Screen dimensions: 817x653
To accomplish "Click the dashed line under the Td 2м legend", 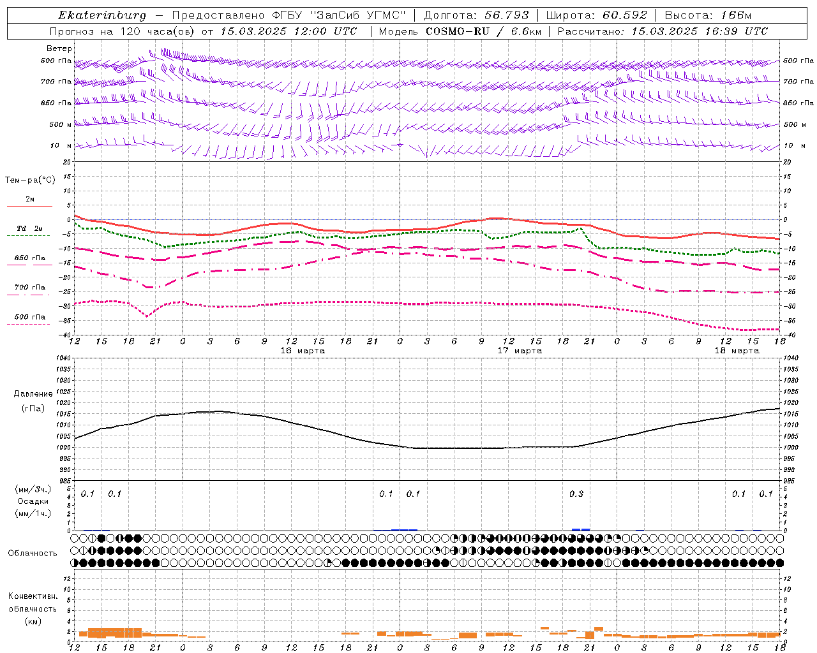I will click(28, 236).
